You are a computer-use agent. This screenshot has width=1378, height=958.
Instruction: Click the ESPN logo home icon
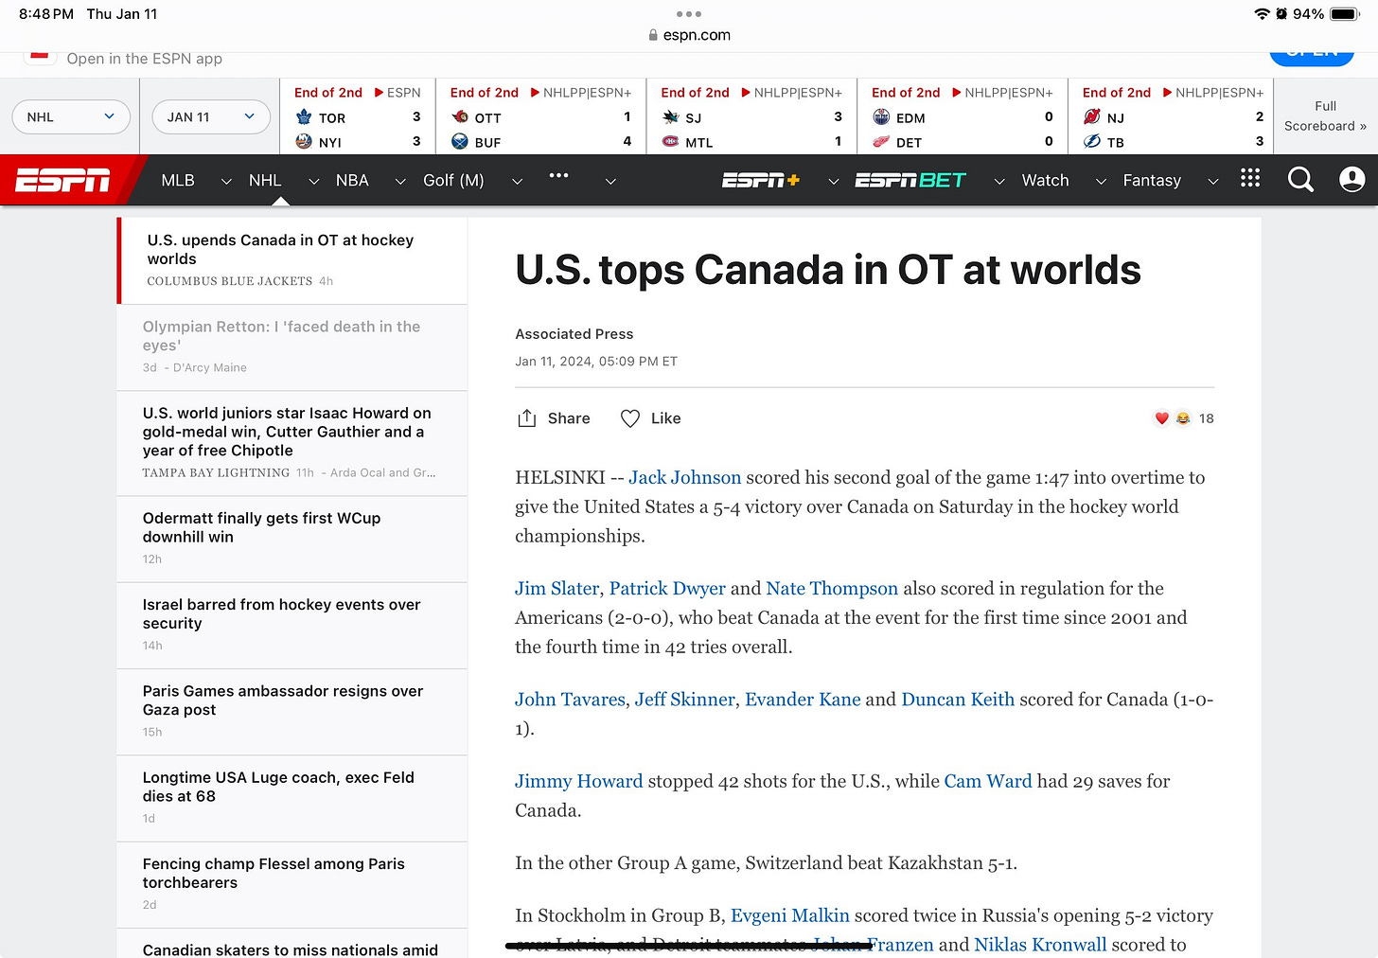click(63, 180)
